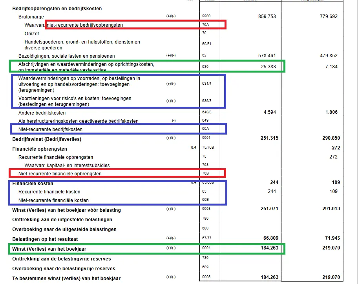Viewport: 358px width, 284px height.
Task: Click the Brutomarge row label
Action: click(x=31, y=17)
